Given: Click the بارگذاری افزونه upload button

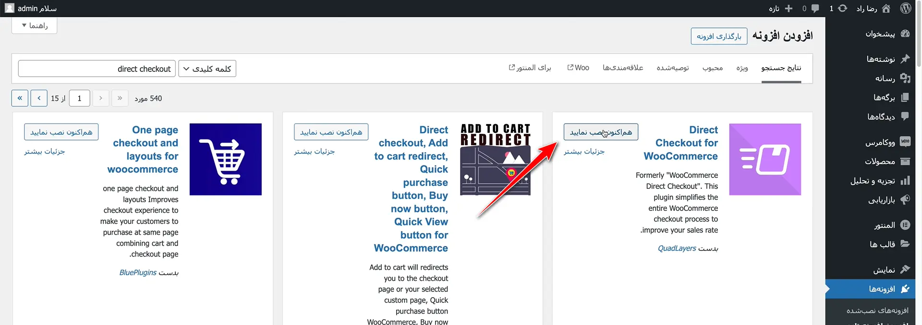Looking at the screenshot, I should click(x=719, y=36).
